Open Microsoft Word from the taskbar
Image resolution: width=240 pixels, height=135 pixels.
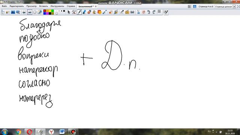[62, 132]
